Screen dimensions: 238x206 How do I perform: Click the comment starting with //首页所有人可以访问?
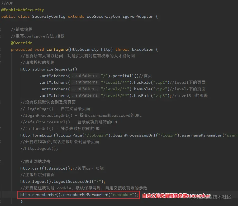click(x=78, y=56)
